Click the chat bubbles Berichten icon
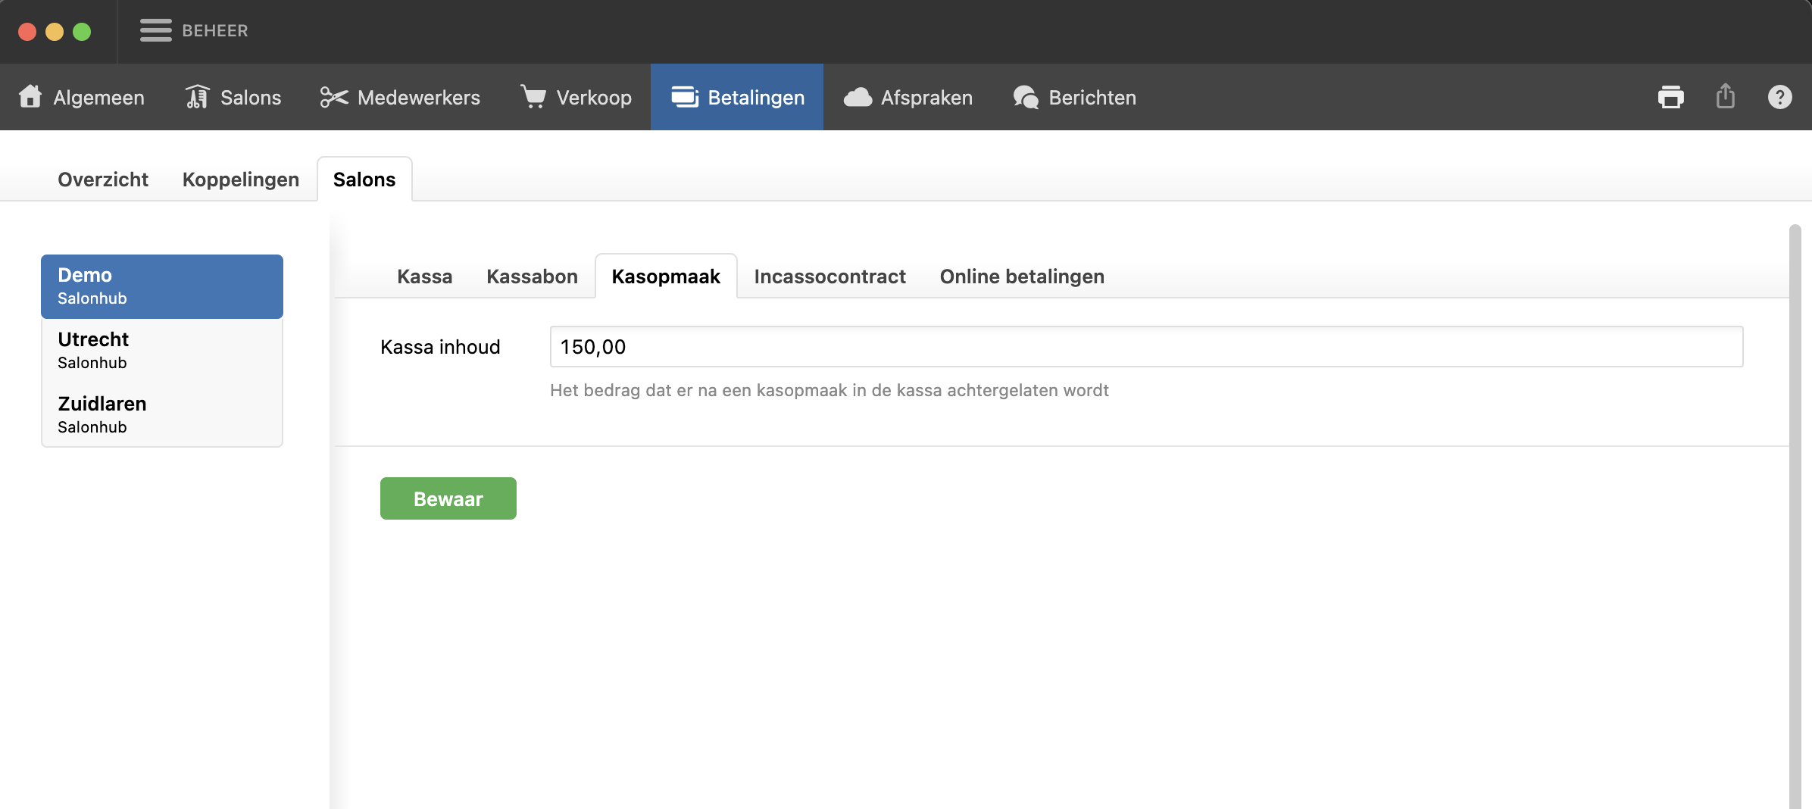1812x809 pixels. (x=1026, y=97)
